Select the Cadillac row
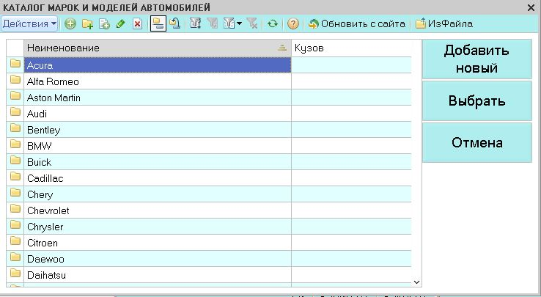This screenshot has width=541, height=297. pyautogui.click(x=209, y=178)
